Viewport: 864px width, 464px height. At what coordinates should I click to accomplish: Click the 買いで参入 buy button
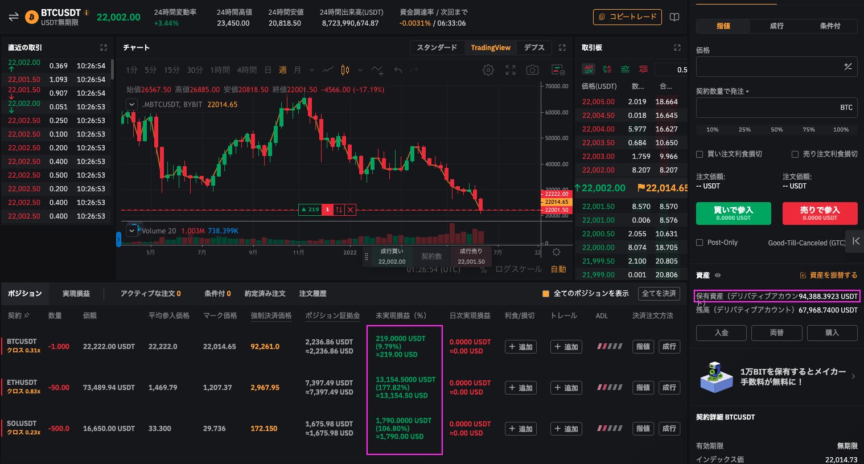coord(733,213)
